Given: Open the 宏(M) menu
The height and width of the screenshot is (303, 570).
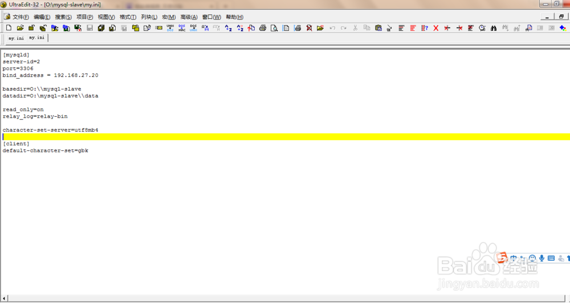Looking at the screenshot, I should coord(169,17).
